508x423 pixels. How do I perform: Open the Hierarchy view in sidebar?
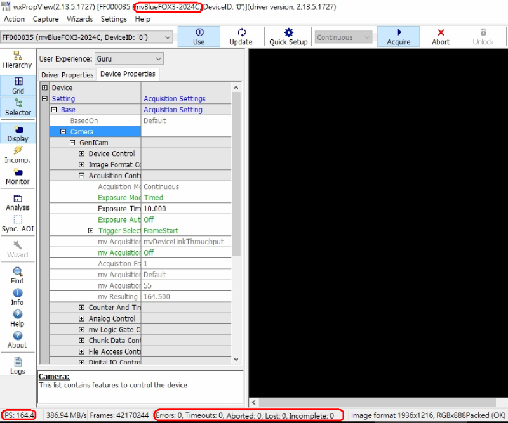[17, 60]
